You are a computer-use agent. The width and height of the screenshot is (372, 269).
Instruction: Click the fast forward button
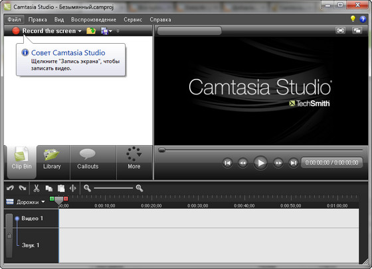pyautogui.click(x=278, y=163)
